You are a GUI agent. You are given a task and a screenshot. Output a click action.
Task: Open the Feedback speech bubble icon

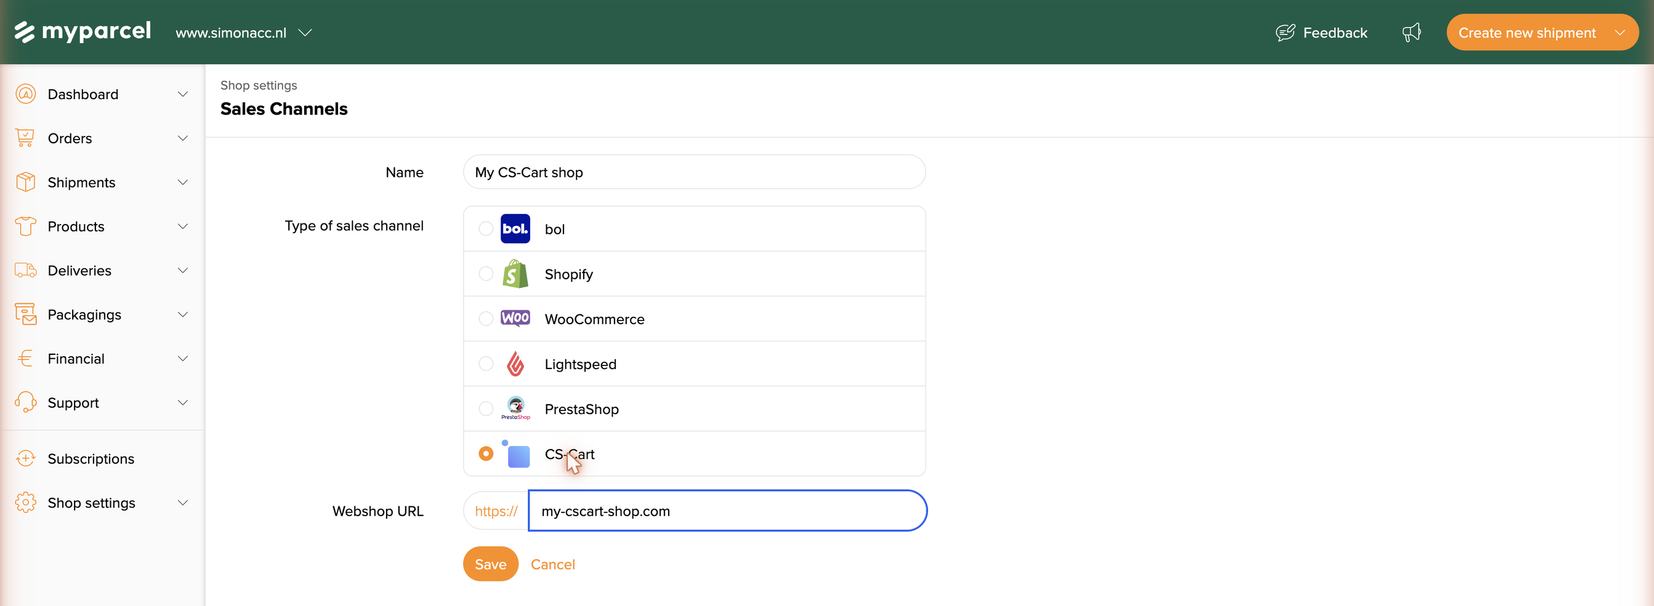(x=1285, y=33)
